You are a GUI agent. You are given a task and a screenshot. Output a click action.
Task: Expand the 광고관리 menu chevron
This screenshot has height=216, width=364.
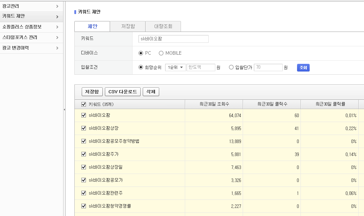57,6
